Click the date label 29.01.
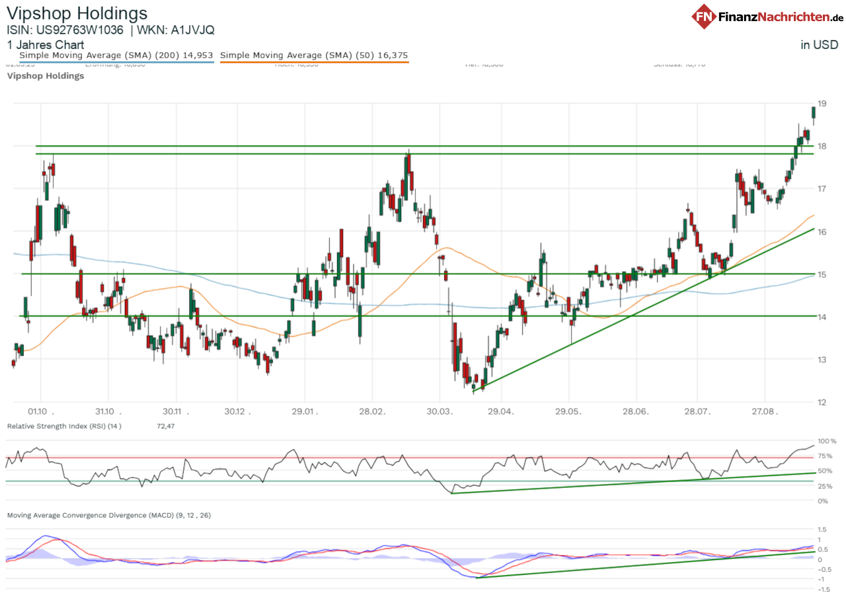The height and width of the screenshot is (595, 846). click(305, 411)
